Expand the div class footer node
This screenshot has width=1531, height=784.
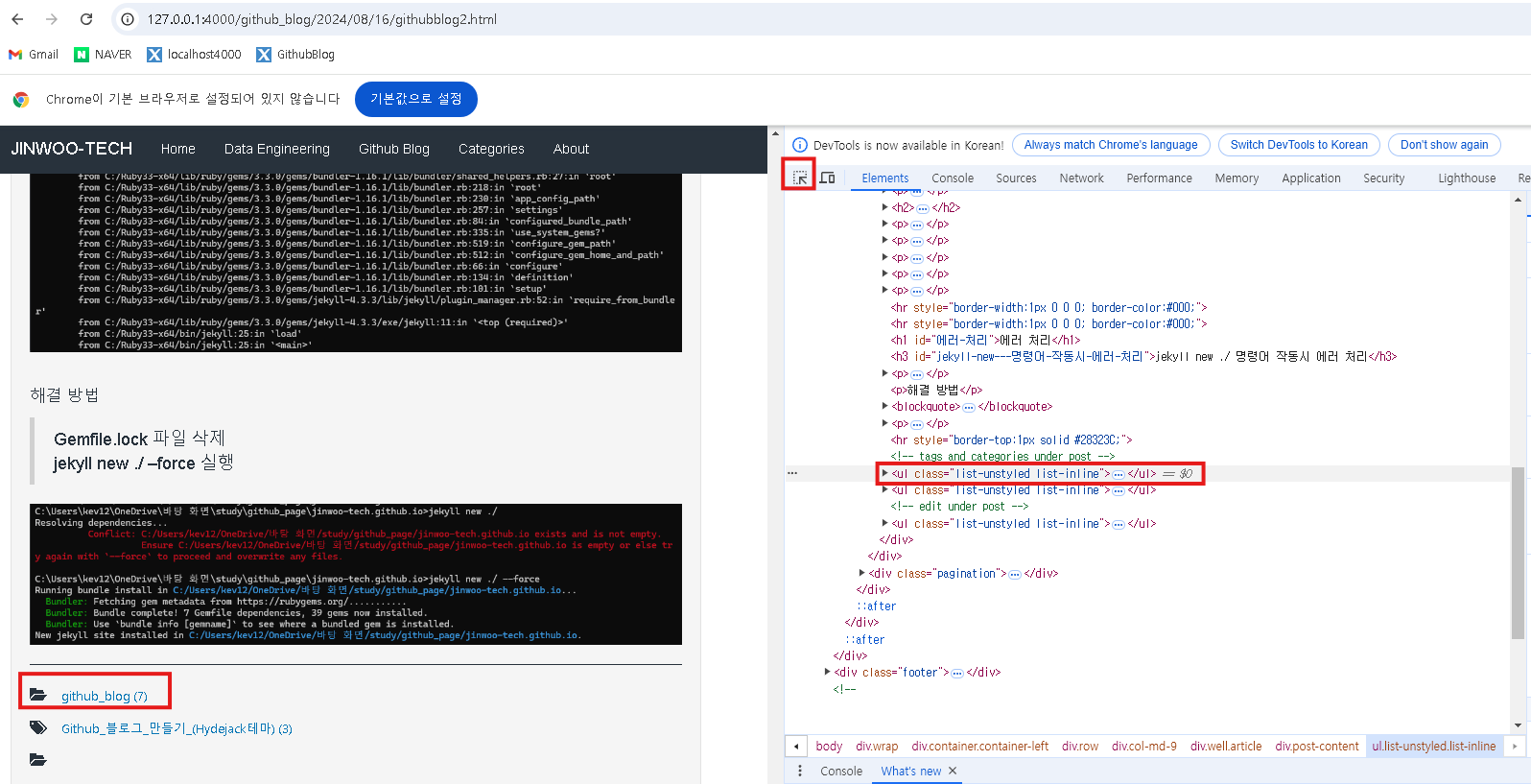(x=827, y=673)
